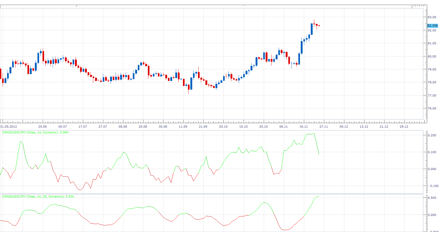
Task: Click the 13.12 date label
Action: click(364, 127)
